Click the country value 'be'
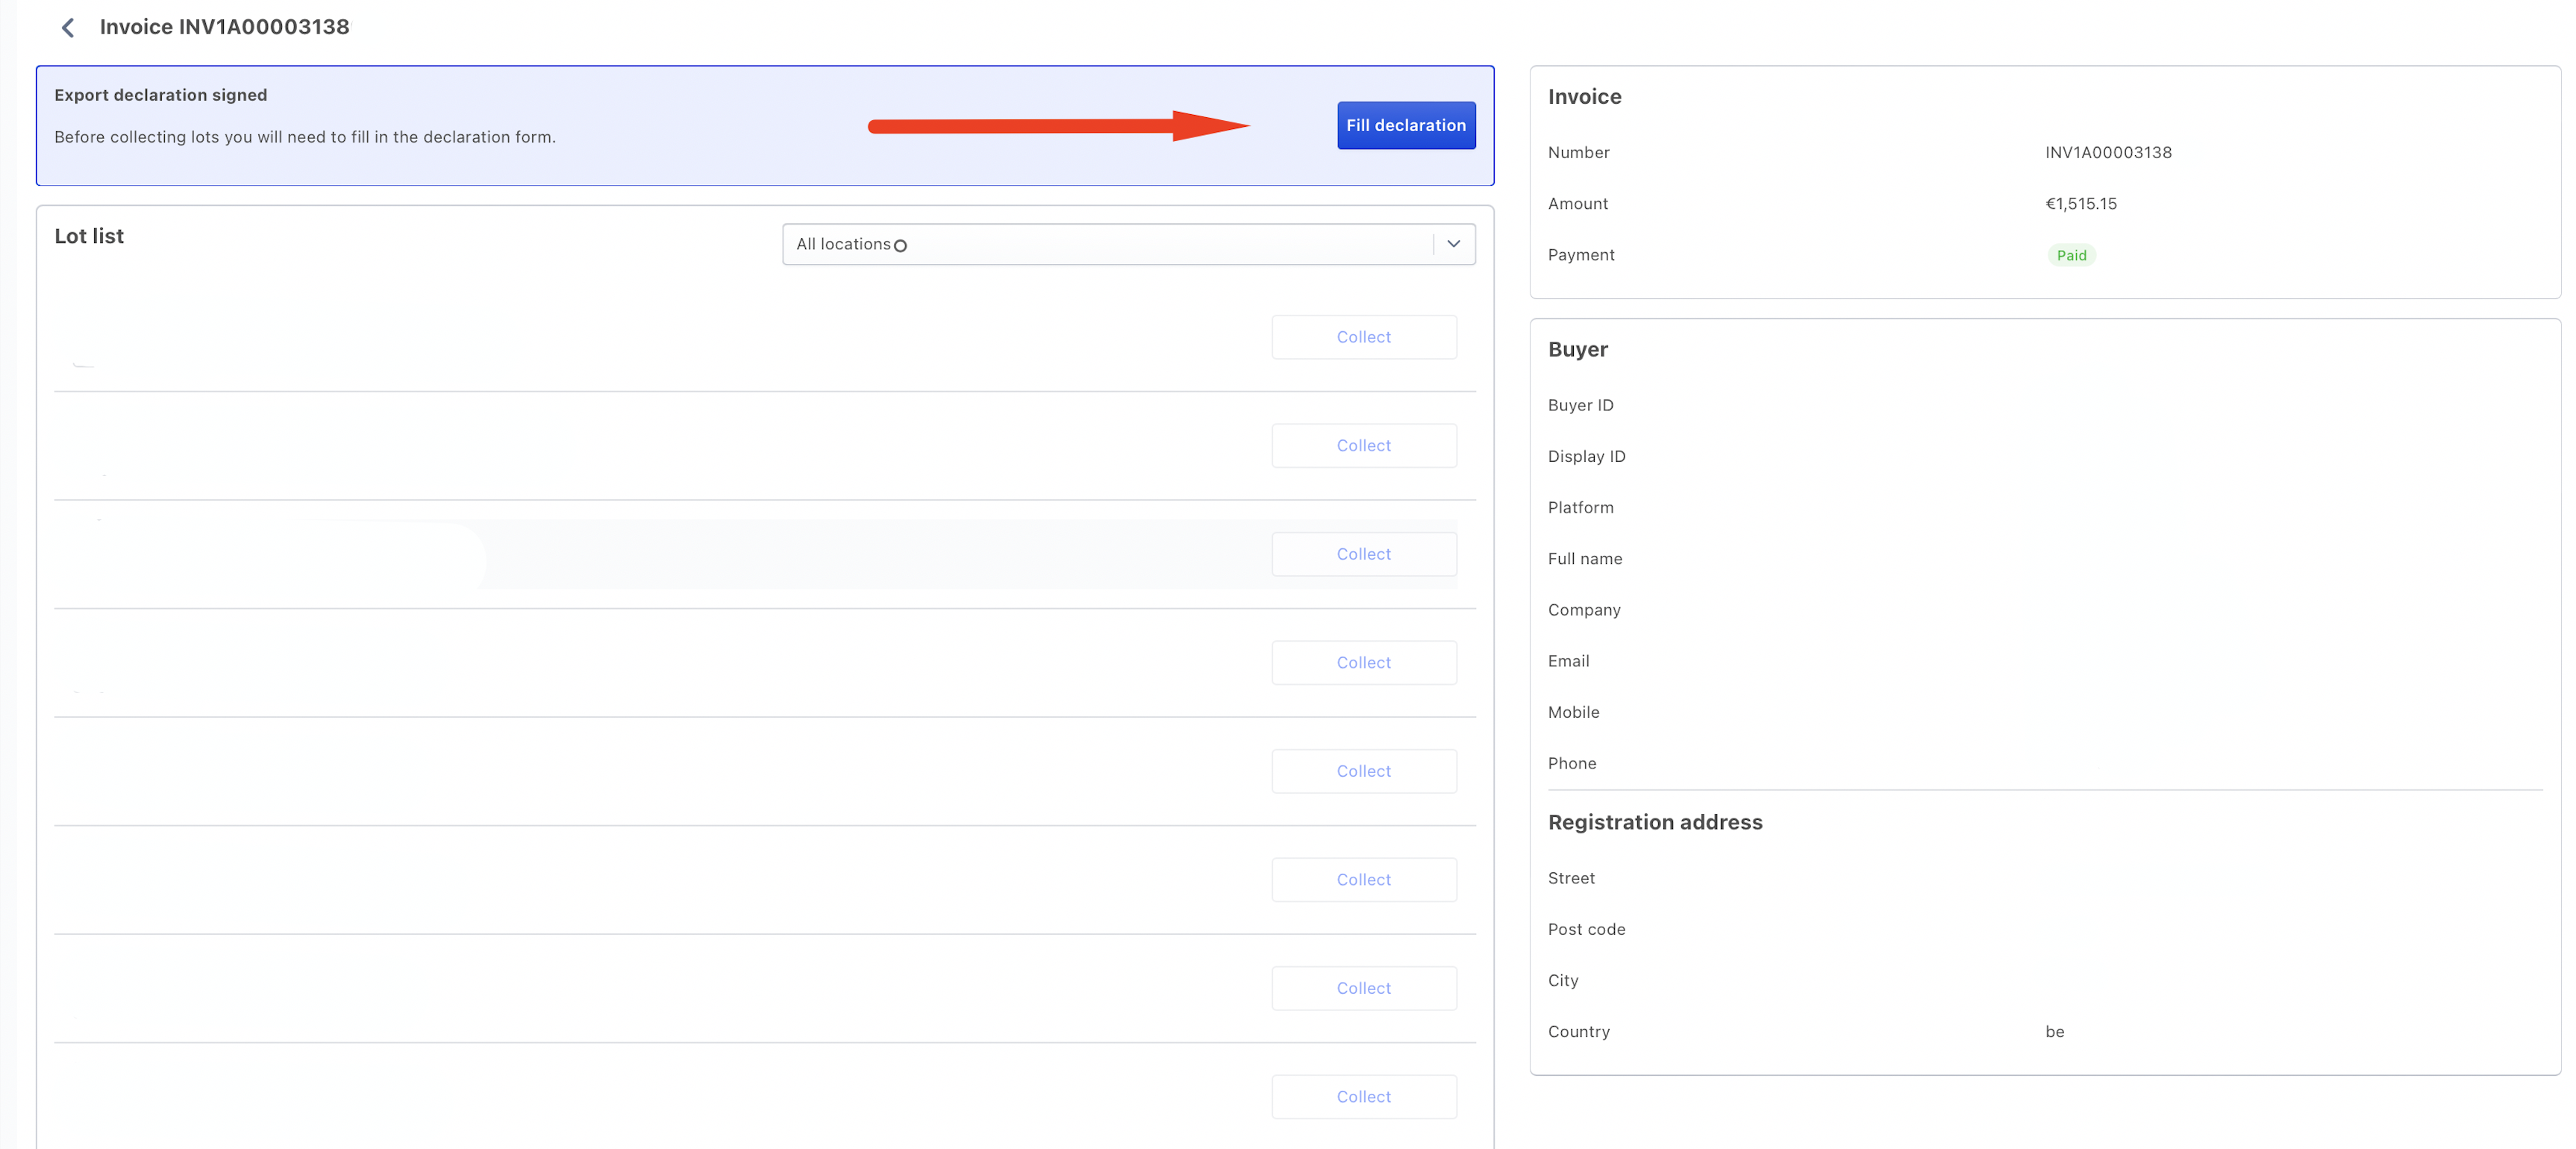2576x1149 pixels. point(2054,1031)
